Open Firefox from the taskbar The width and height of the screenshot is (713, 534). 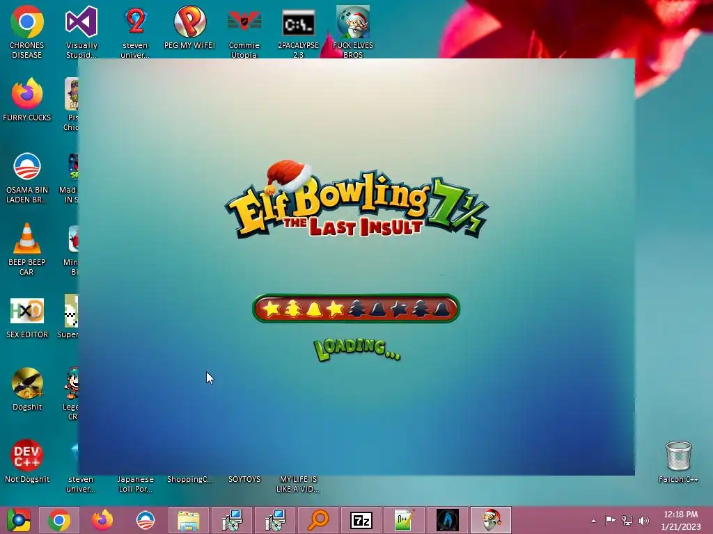[102, 520]
